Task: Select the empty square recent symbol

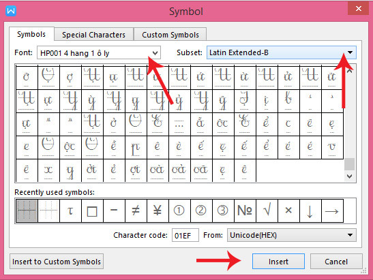Action: coord(92,211)
